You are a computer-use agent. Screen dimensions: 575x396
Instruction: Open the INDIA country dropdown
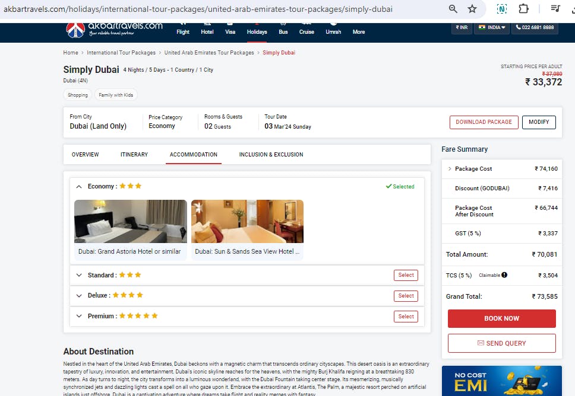point(492,27)
